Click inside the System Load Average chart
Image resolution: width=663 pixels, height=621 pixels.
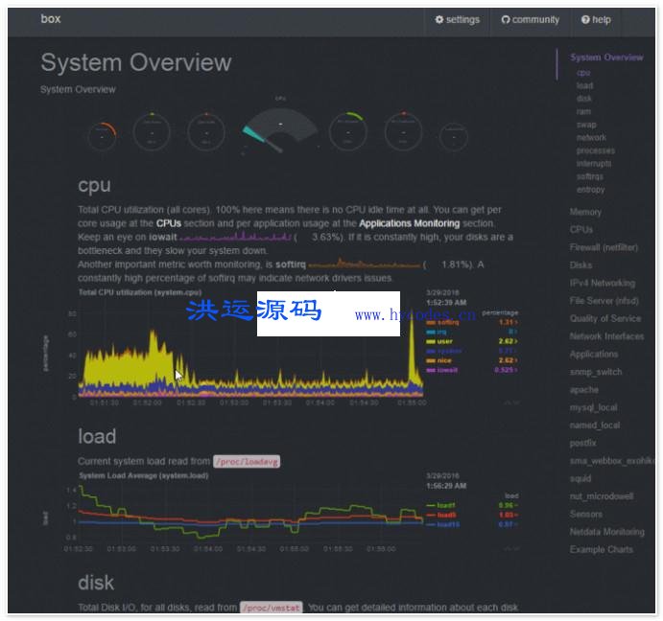click(x=250, y=512)
